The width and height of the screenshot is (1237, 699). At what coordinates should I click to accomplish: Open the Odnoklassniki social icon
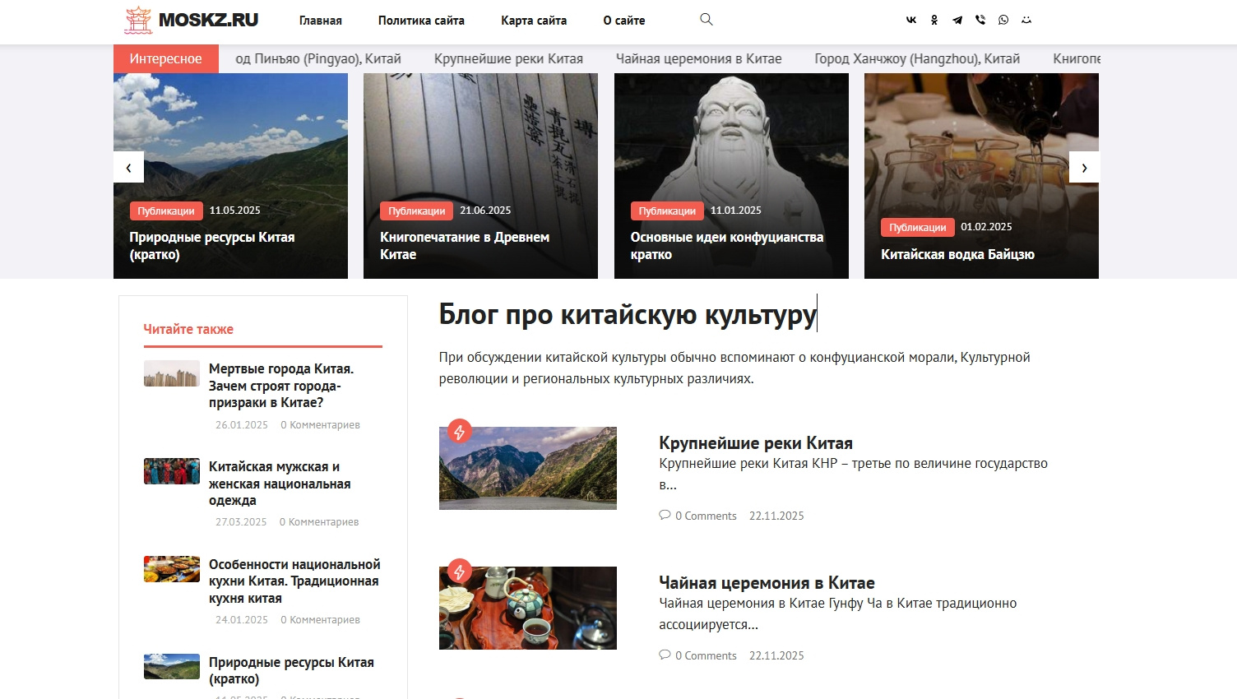click(x=934, y=21)
